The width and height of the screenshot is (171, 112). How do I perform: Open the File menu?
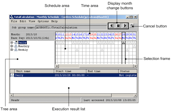14,21
